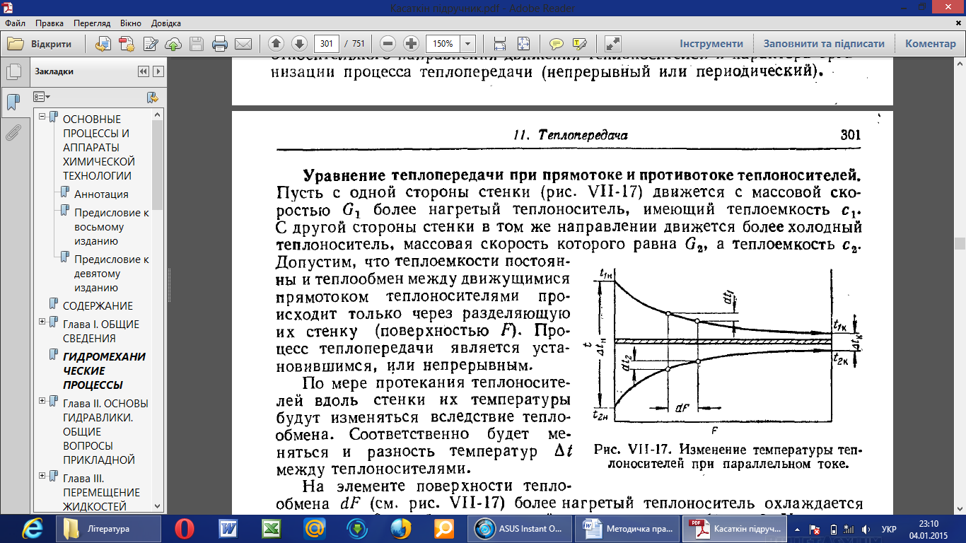Viewport: 966px width, 543px height.
Task: Open the bookmarks options dropdown menu
Action: point(42,97)
